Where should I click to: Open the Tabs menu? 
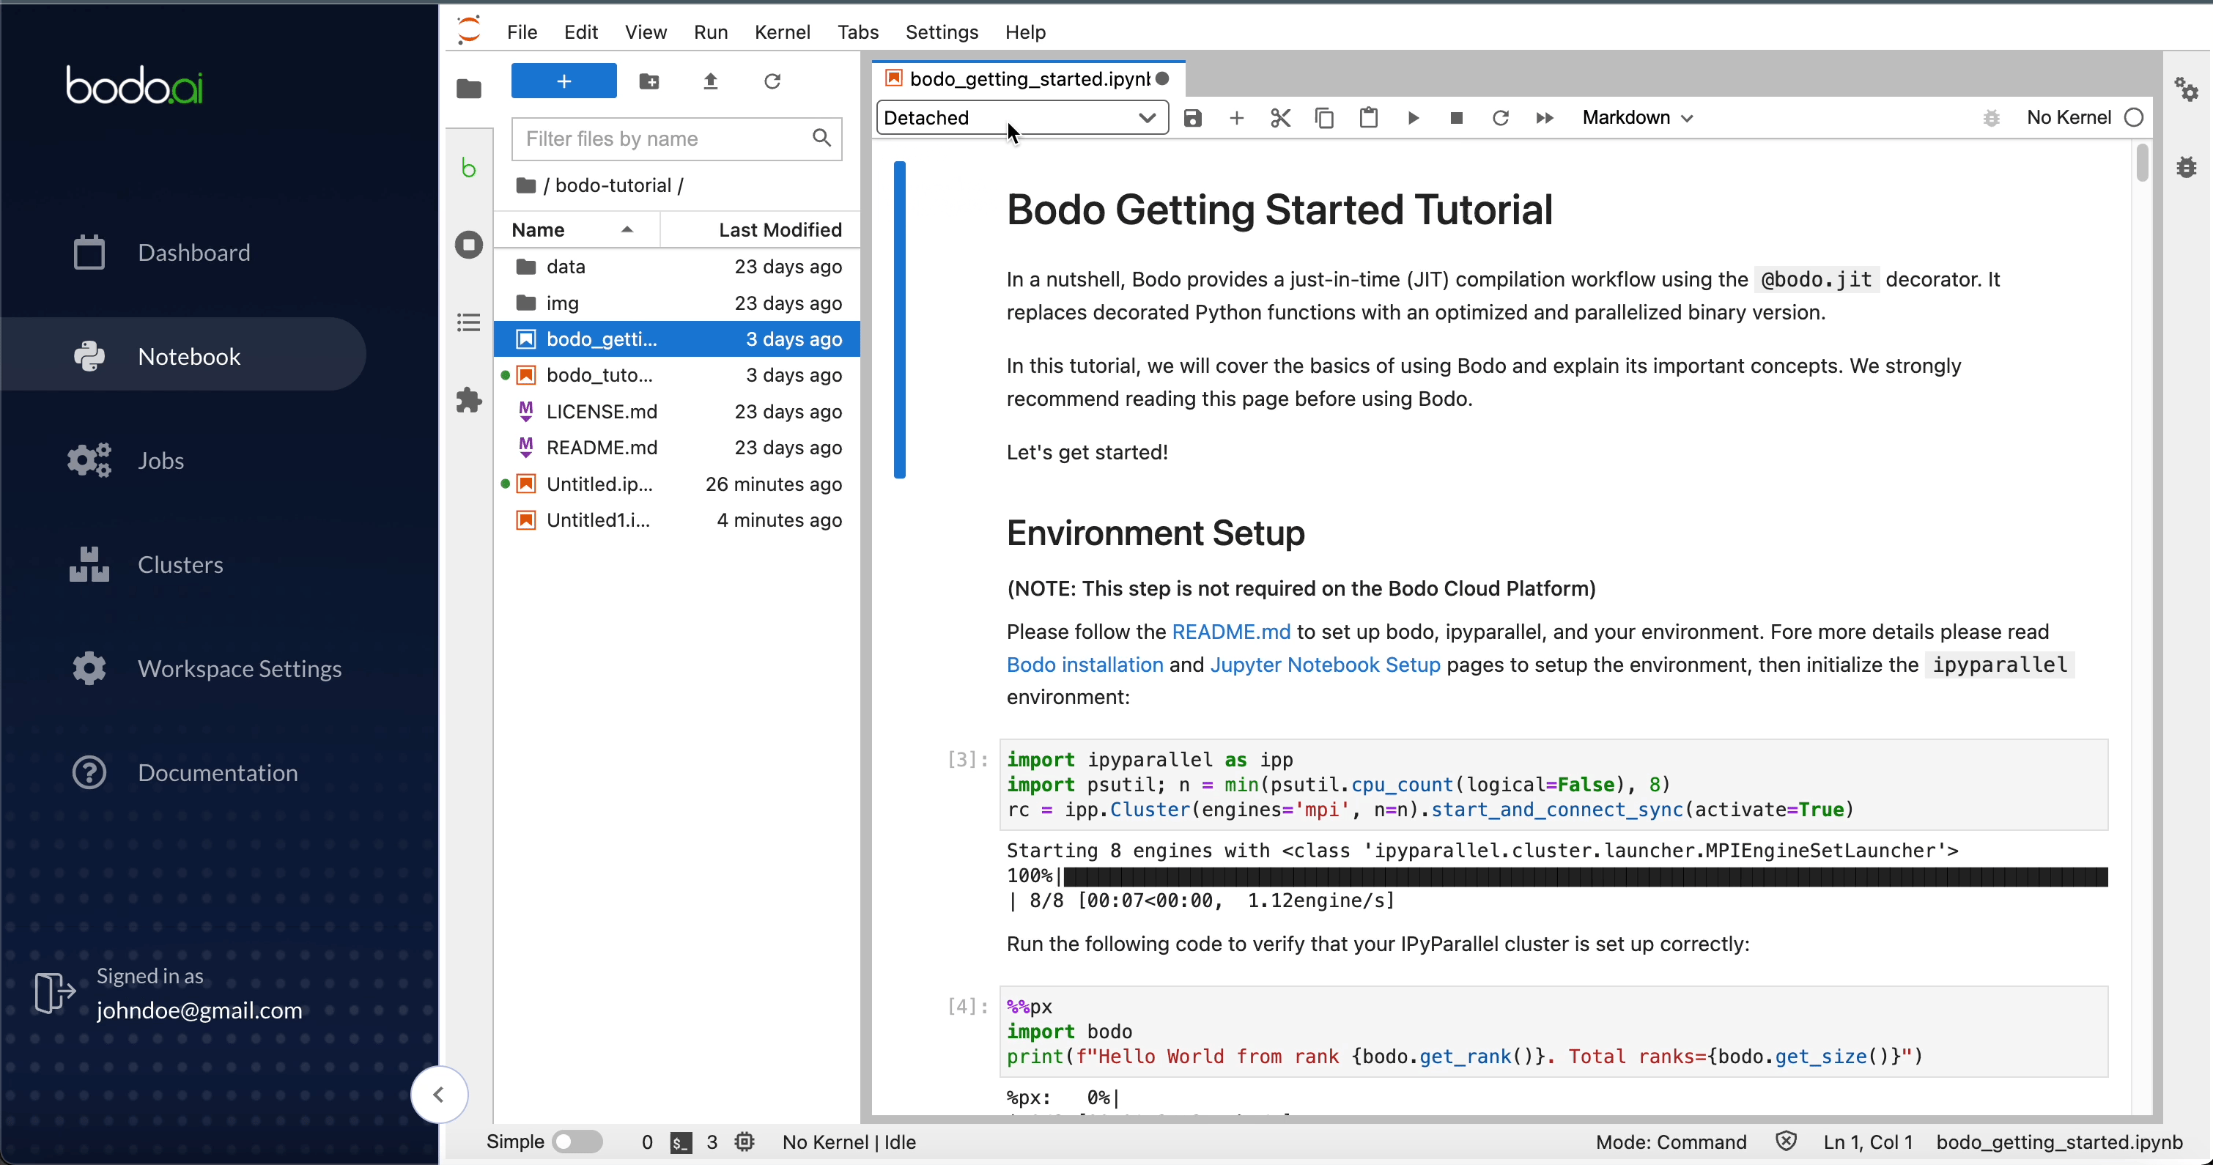(857, 32)
